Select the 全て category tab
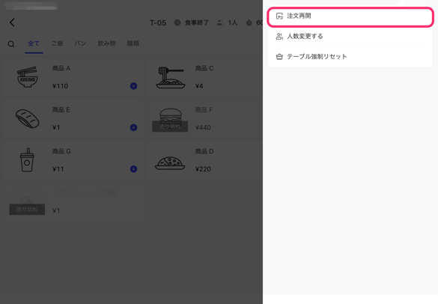Screen dimensions: 438x304 pyautogui.click(x=34, y=43)
